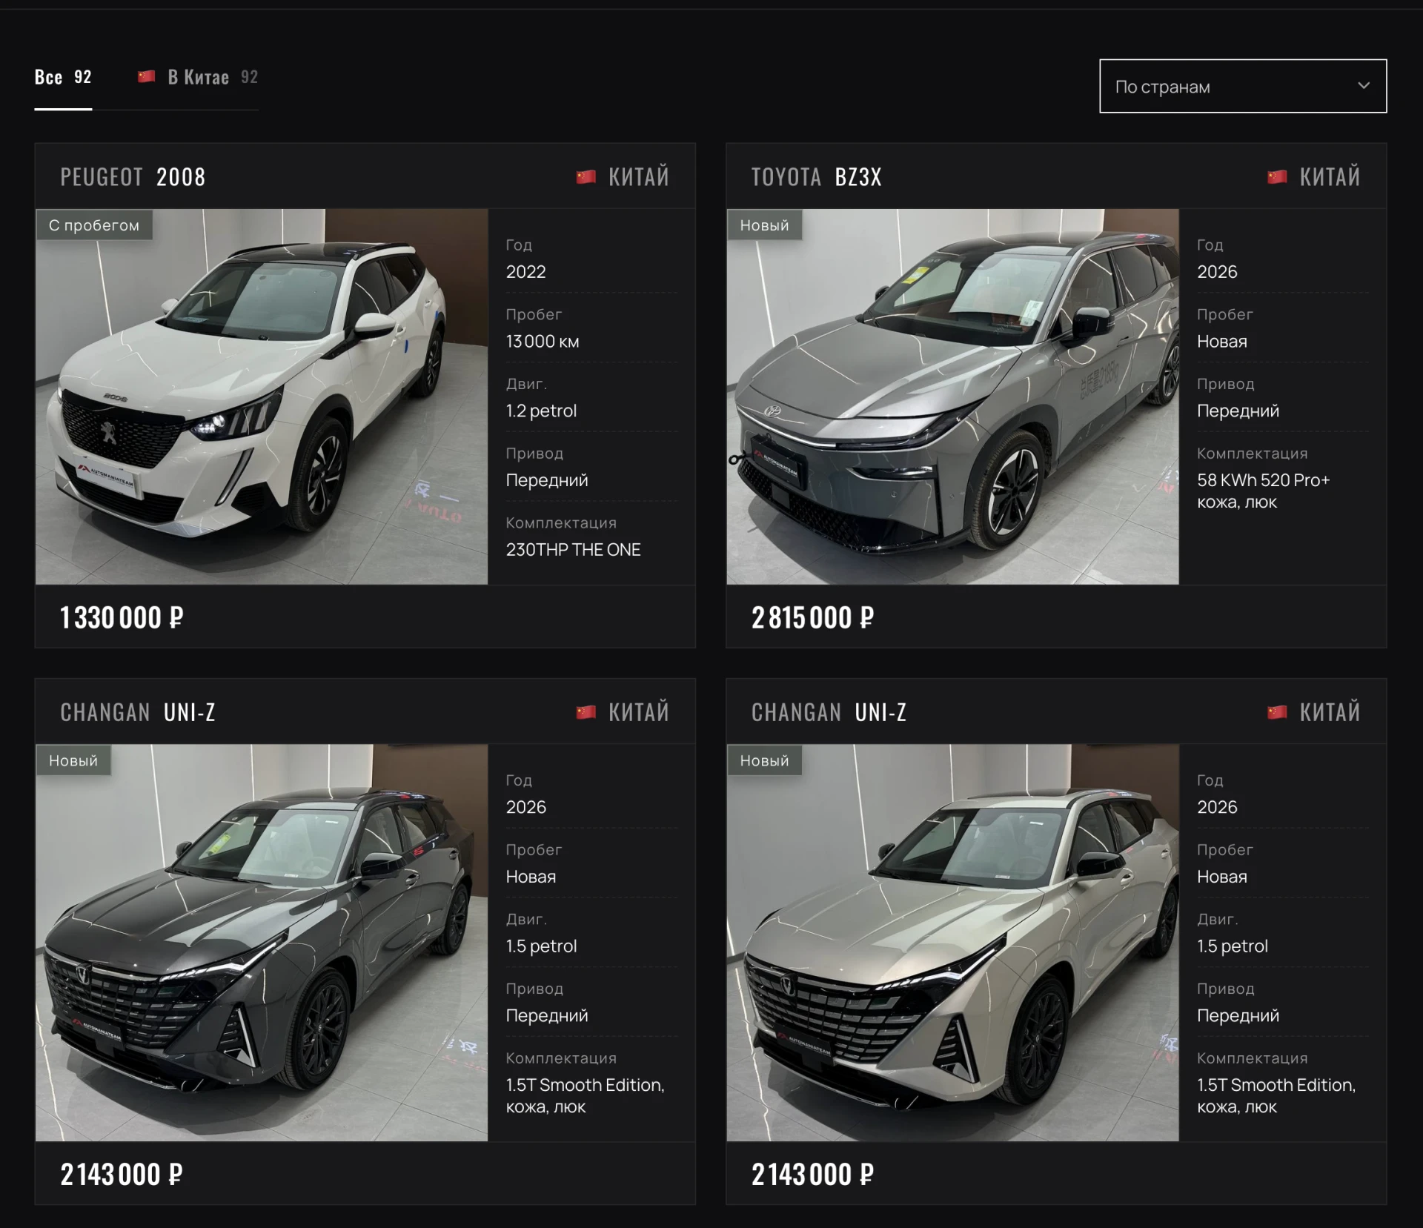Click the beige Changan's "2 143 000 ₽" price

point(813,1175)
